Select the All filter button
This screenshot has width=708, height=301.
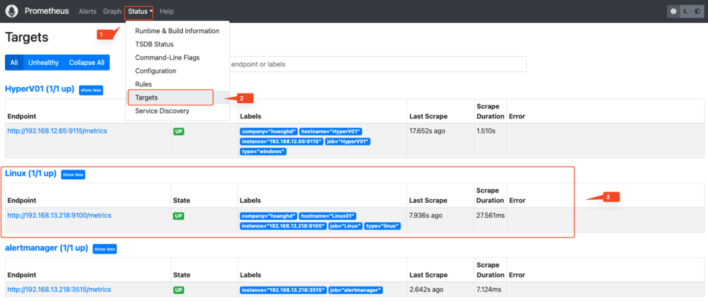pyautogui.click(x=14, y=63)
